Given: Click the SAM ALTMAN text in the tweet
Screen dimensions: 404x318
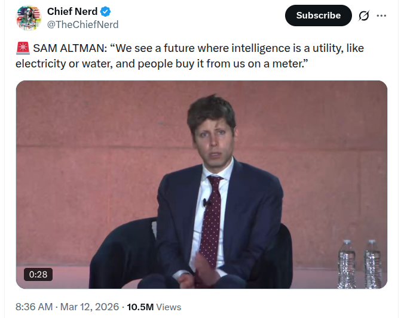Looking at the screenshot, I should [70, 48].
